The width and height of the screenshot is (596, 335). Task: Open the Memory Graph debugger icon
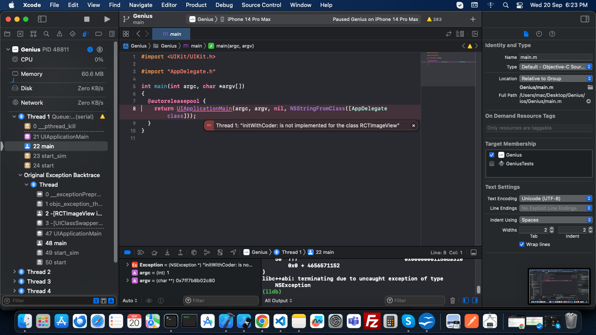[207, 252]
